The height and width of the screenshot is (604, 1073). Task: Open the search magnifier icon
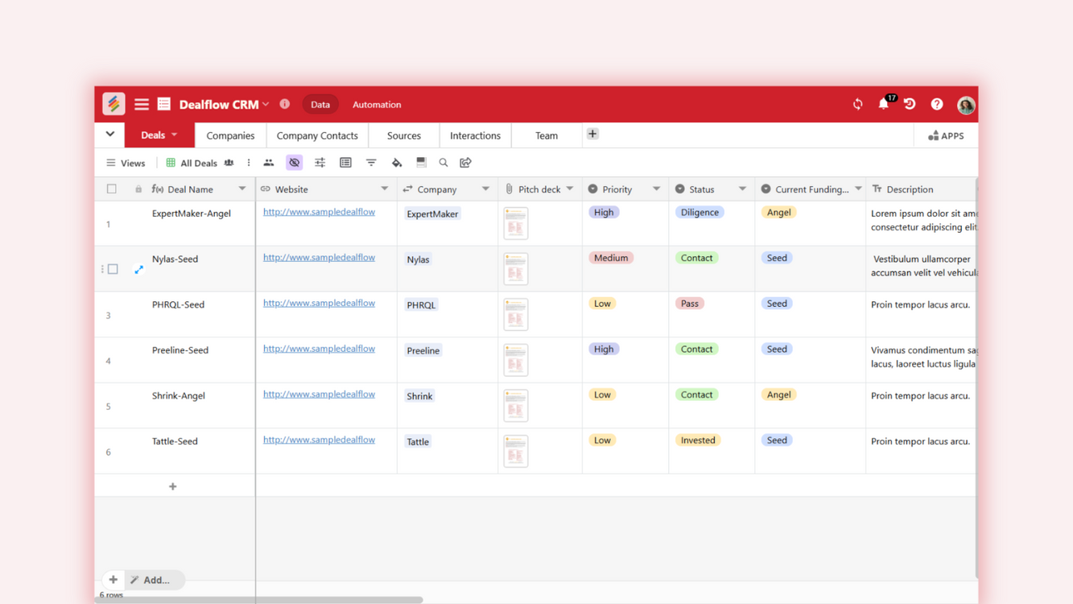[x=444, y=163]
